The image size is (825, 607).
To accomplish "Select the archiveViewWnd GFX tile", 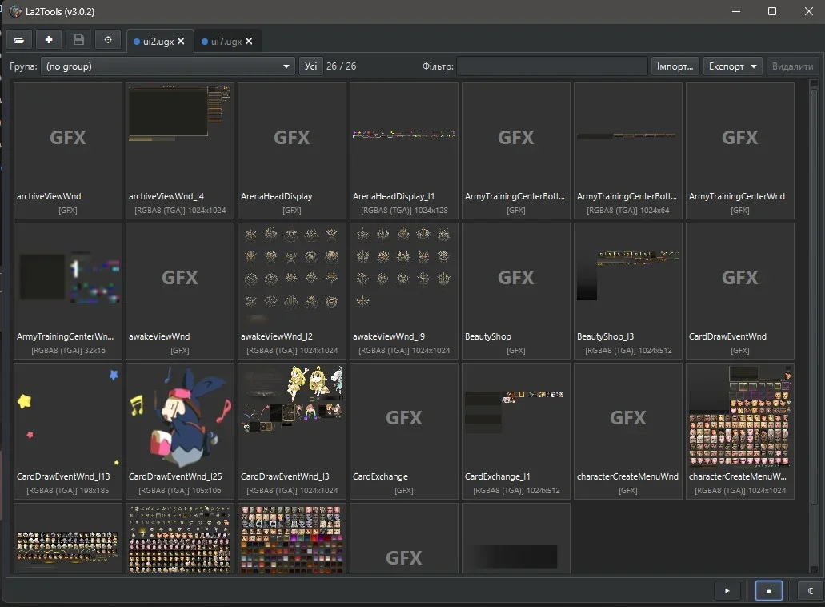I will click(68, 151).
